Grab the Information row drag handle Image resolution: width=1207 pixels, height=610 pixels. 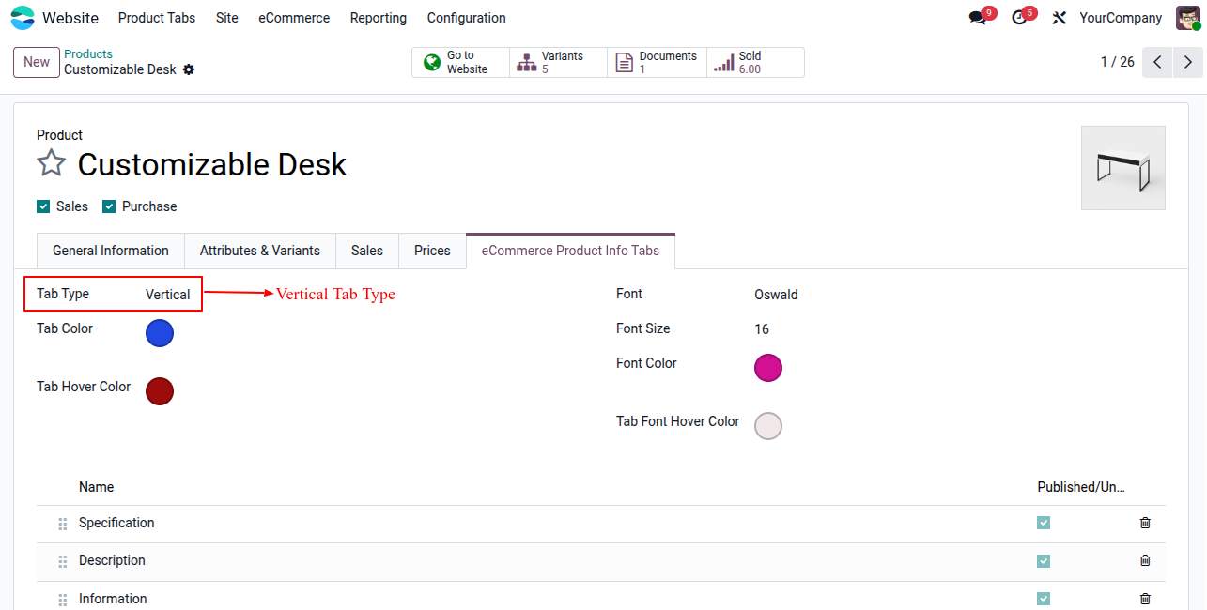[x=63, y=600]
